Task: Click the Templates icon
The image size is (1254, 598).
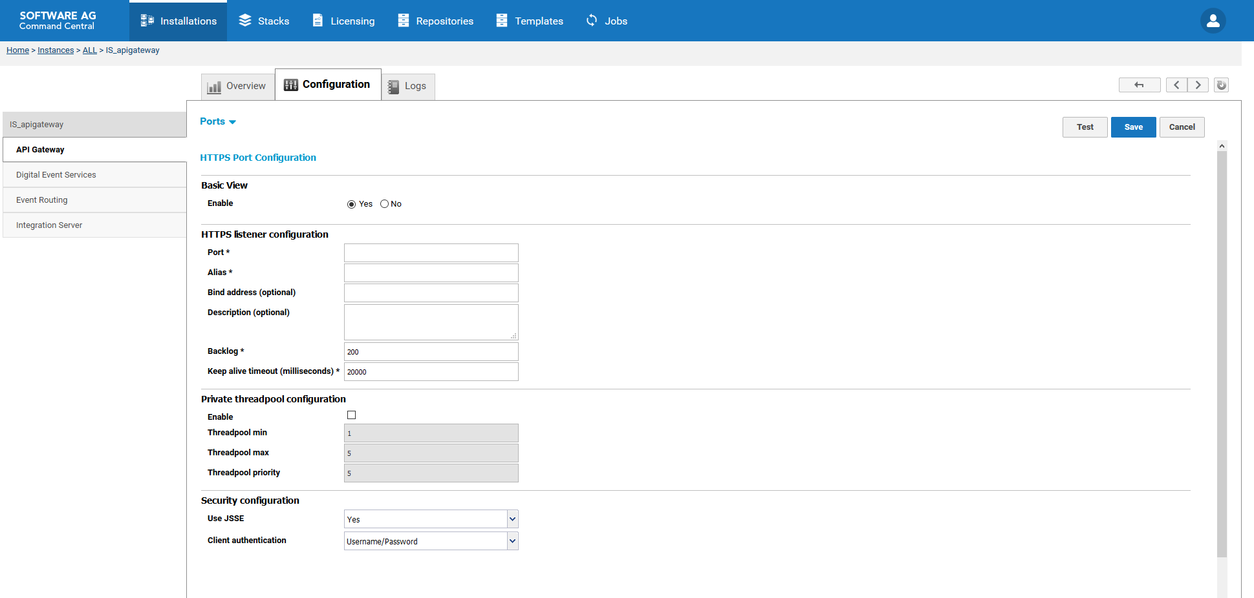Action: 502,21
